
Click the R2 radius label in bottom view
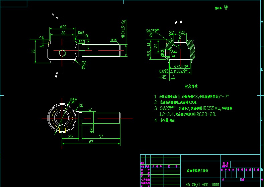click(x=81, y=105)
